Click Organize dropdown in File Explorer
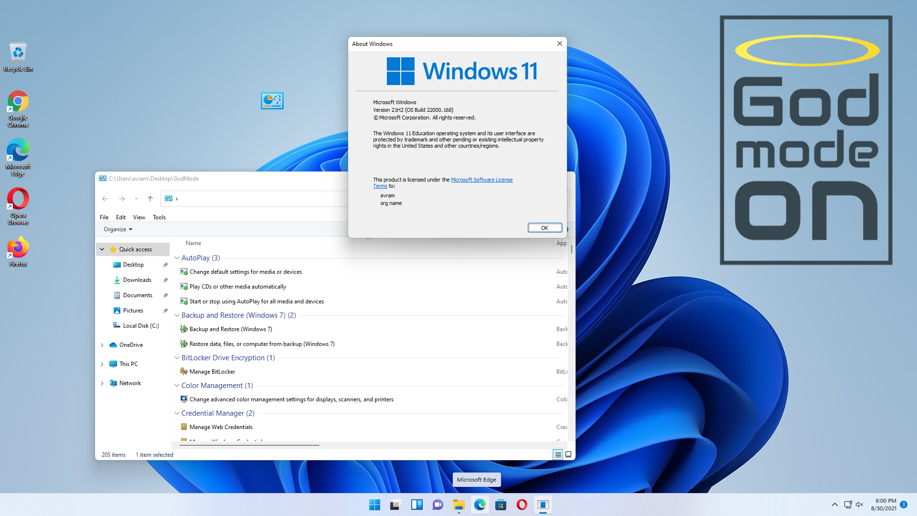This screenshot has width=917, height=516. pos(117,229)
